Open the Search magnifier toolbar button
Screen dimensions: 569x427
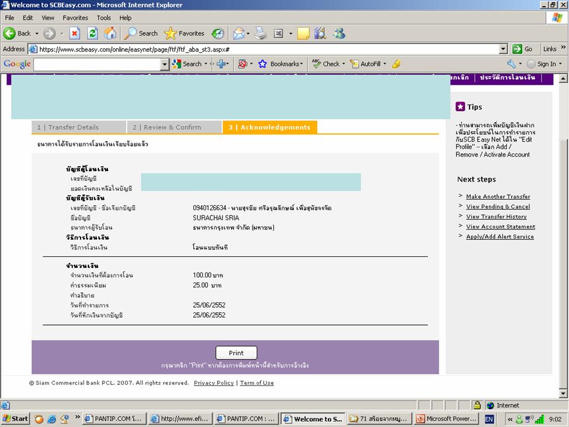pos(141,33)
